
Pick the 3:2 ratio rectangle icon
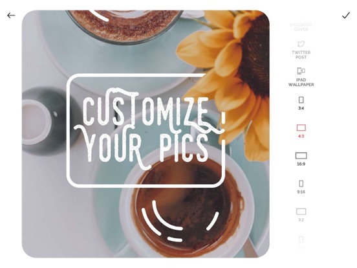[x=301, y=212]
